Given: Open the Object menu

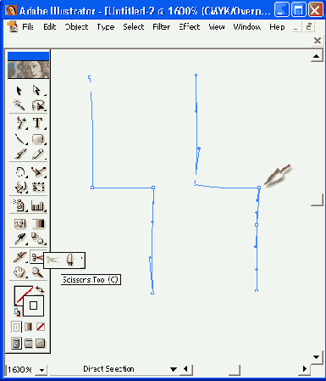Looking at the screenshot, I should pos(76,27).
